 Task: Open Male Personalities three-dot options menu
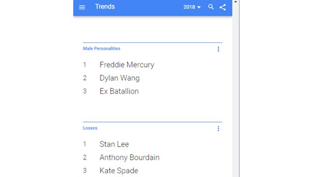(218, 49)
